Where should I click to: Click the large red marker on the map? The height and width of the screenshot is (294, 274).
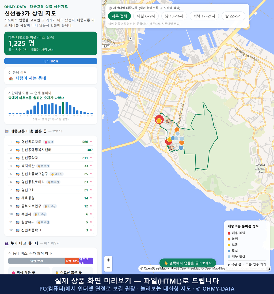point(159,119)
